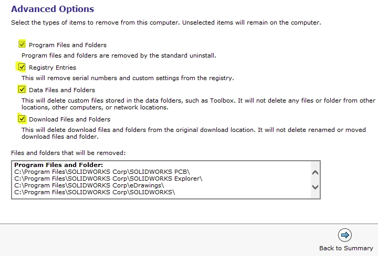Click the 'Files and folders that will be removed' label

click(x=68, y=153)
